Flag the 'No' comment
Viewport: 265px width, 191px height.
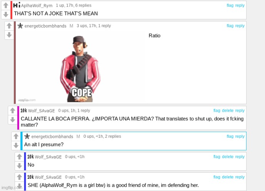coord(217,157)
